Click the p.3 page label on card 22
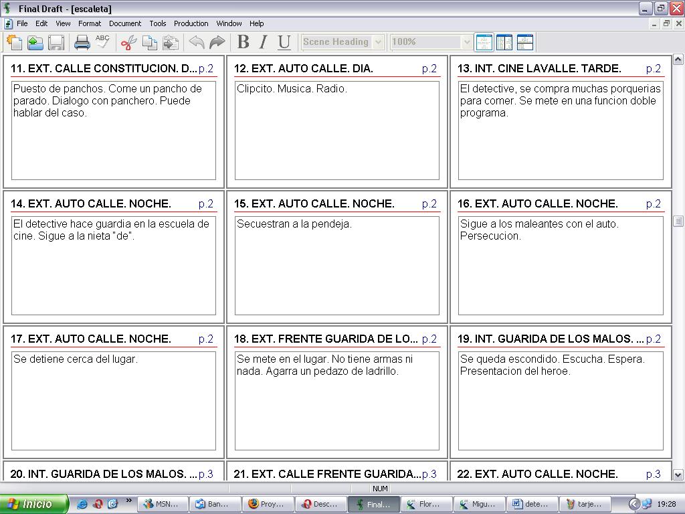The width and height of the screenshot is (685, 514). [x=653, y=474]
